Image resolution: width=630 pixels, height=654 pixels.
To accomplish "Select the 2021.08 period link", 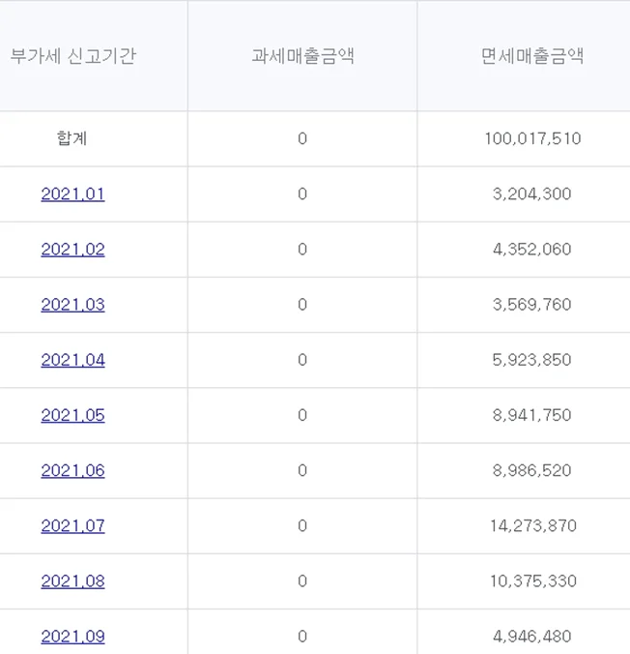I will (72, 581).
